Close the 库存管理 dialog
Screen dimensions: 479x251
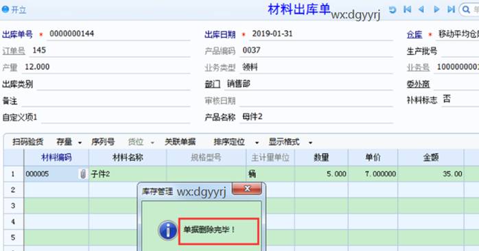247,189
